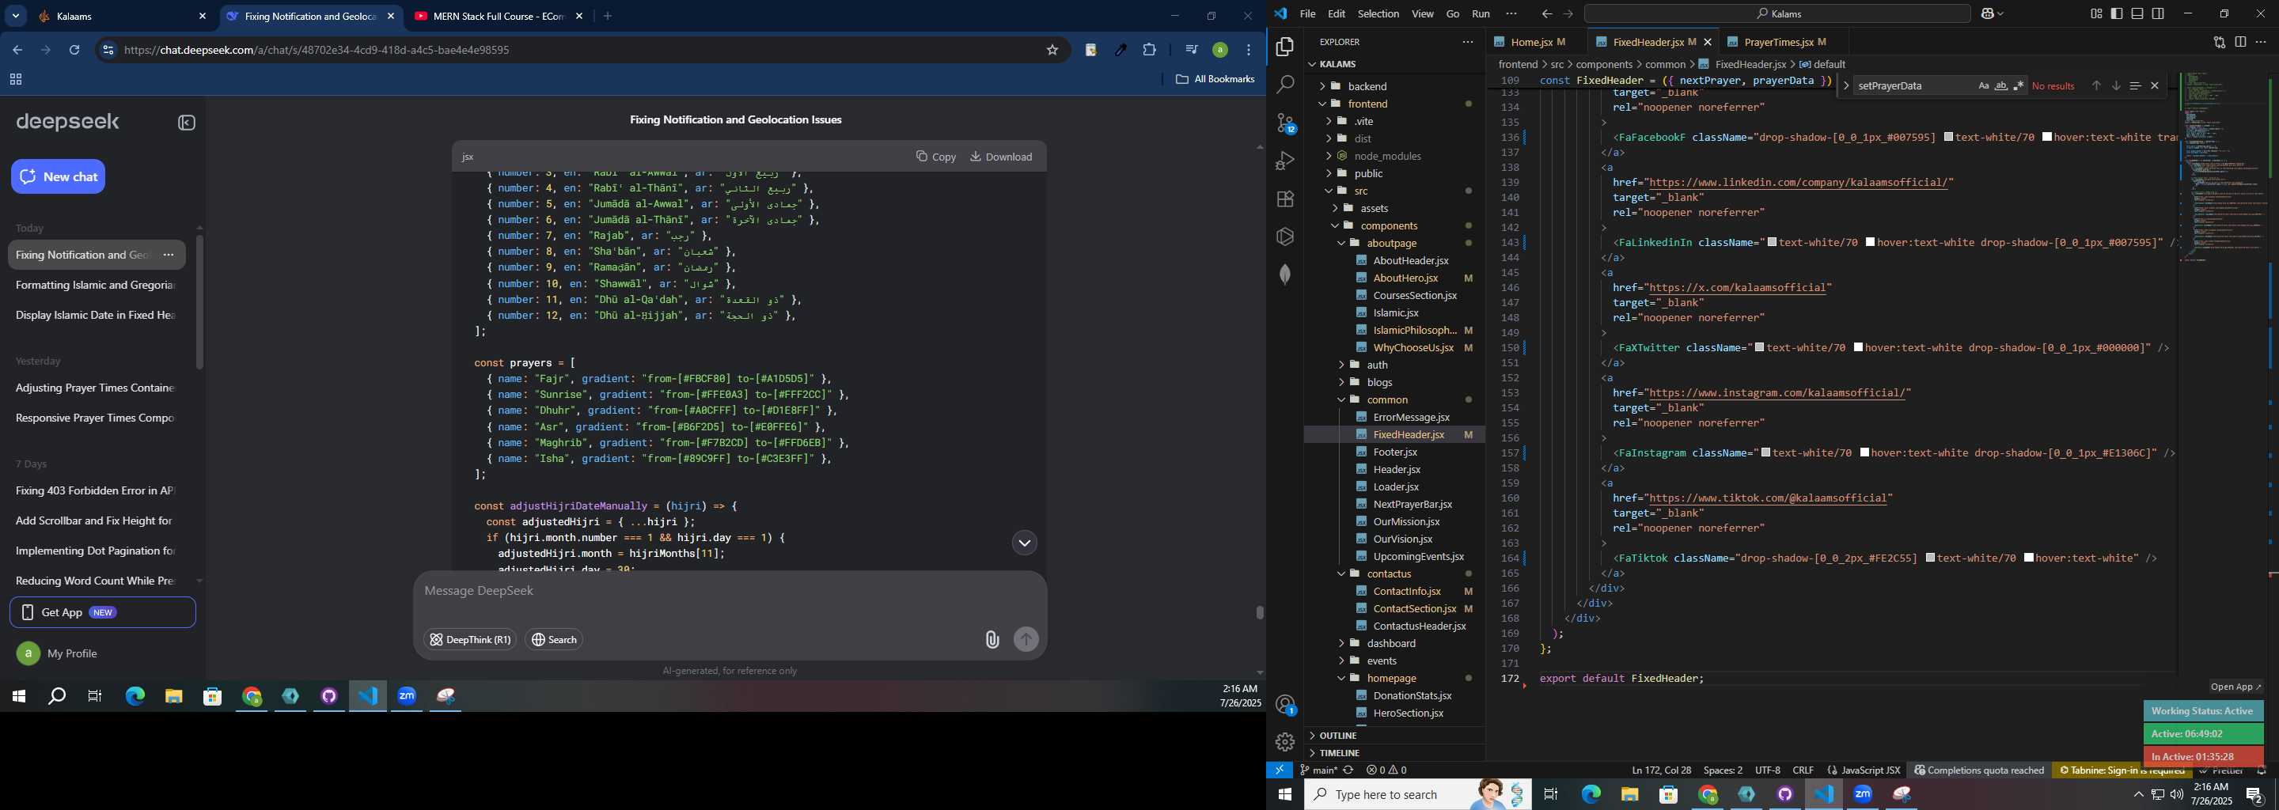Download the jsx code block
Image resolution: width=2279 pixels, height=810 pixels.
point(1000,157)
